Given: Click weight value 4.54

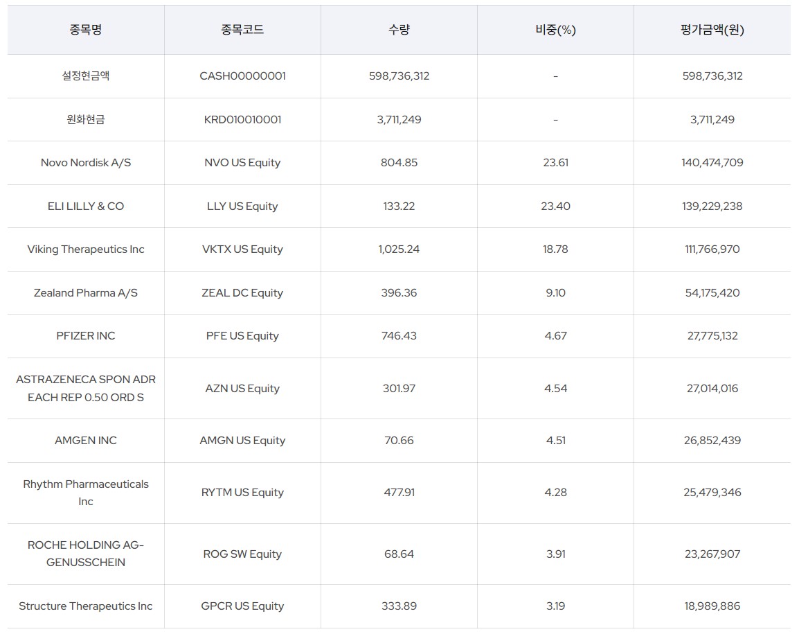Looking at the screenshot, I should tap(555, 388).
